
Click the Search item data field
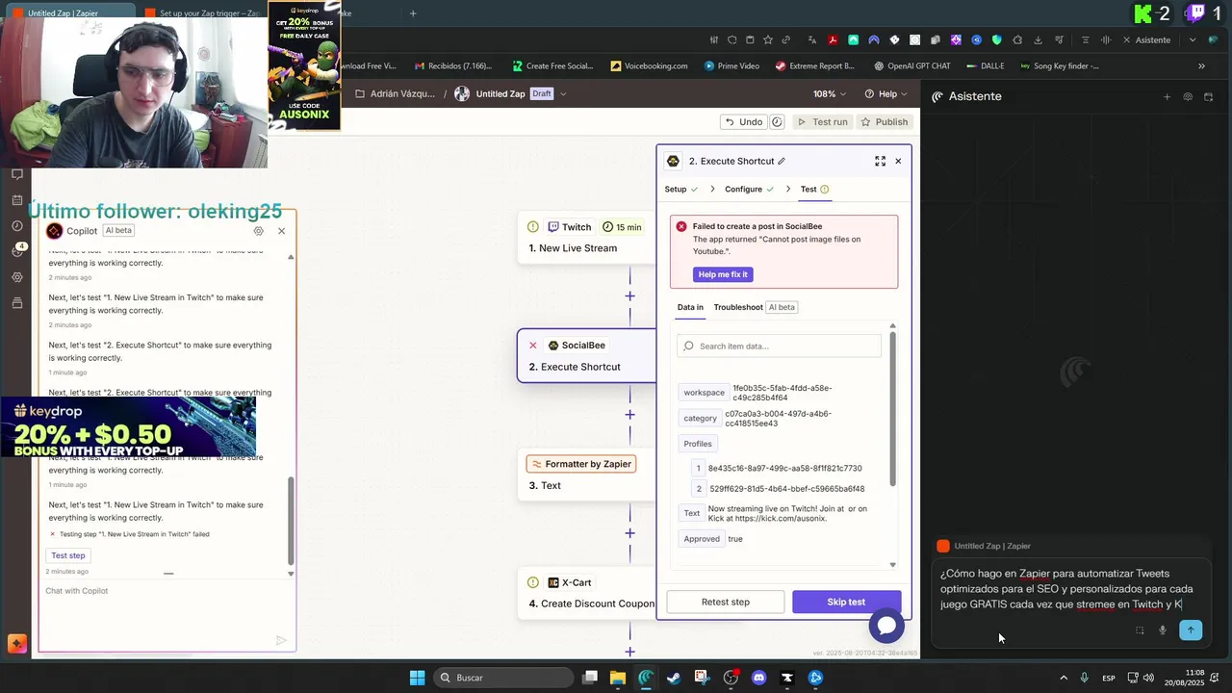(x=779, y=346)
